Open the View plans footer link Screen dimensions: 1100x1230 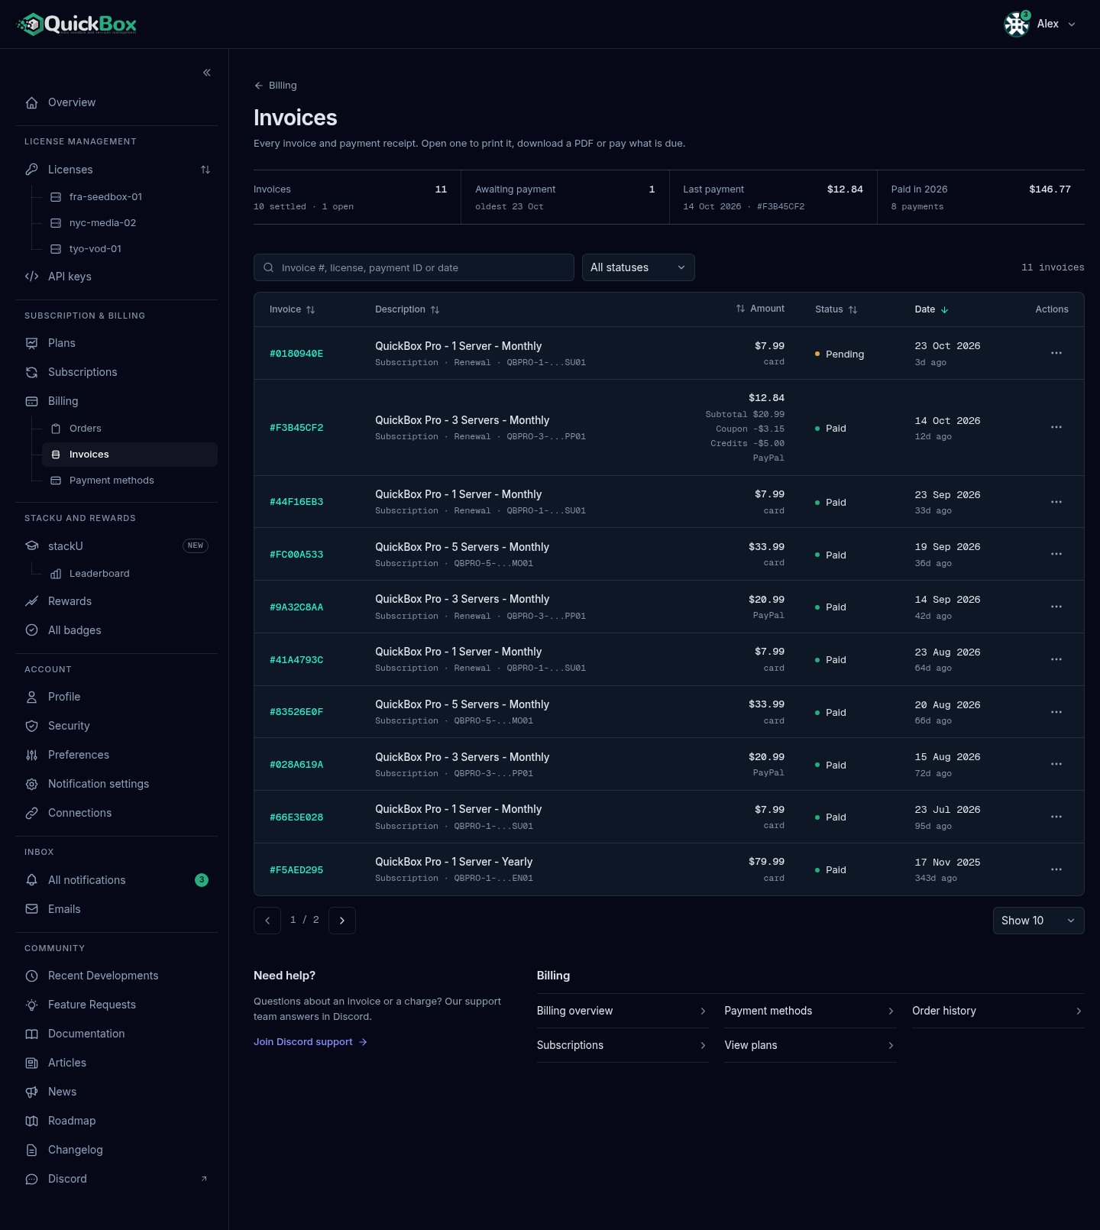(810, 1045)
